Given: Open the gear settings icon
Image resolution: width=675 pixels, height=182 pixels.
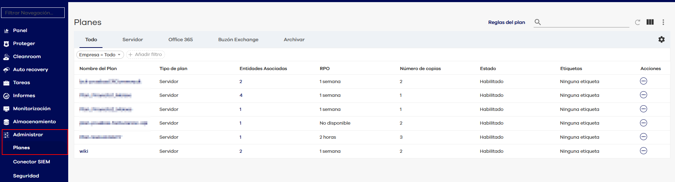Looking at the screenshot, I should click(662, 39).
